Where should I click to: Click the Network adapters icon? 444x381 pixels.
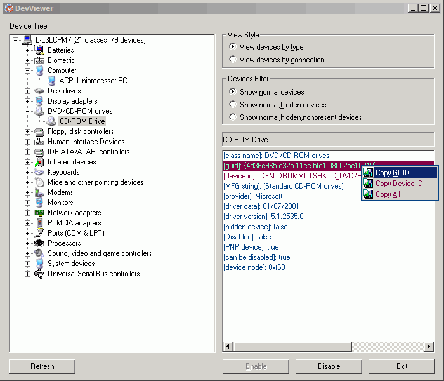point(39,213)
